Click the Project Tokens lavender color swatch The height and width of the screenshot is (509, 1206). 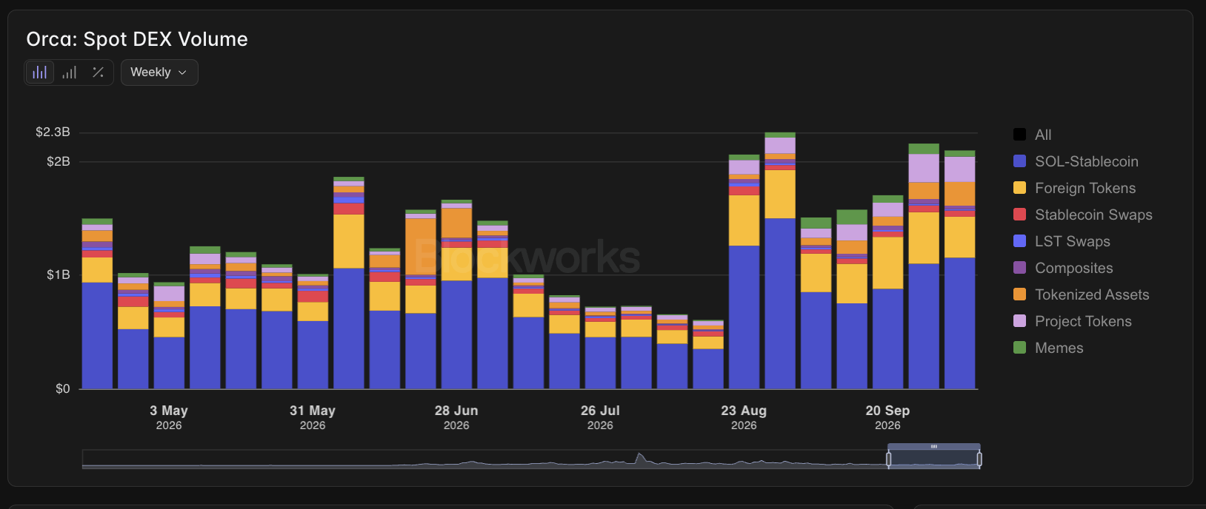1020,321
